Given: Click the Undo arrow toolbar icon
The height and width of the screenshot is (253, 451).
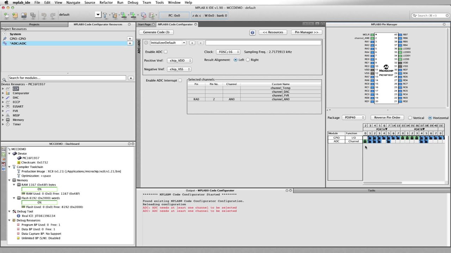Looking at the screenshot, I should pos(44,15).
